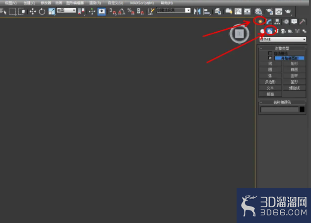Viewport: 311px width, 223px height.
Task: Toggle the Spinner Snap button
Action: (x=140, y=11)
